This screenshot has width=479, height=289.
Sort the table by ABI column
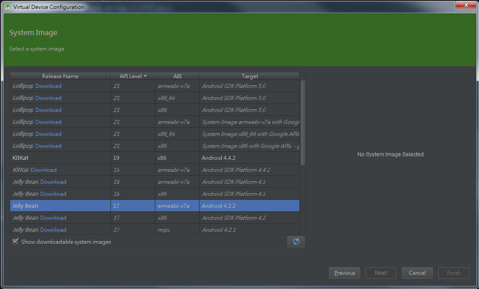point(177,76)
